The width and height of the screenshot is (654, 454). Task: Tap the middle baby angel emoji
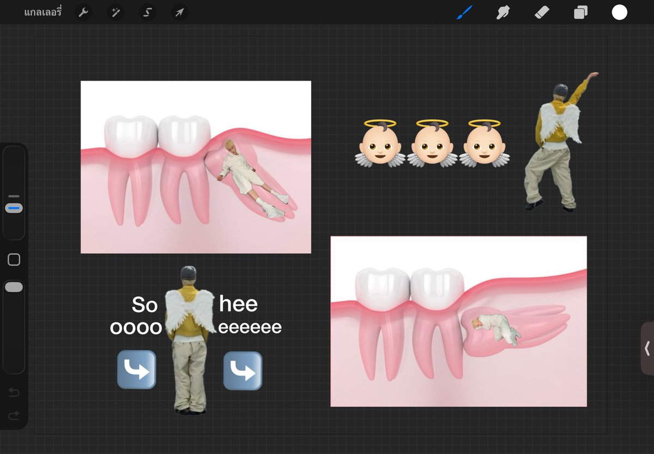point(432,144)
